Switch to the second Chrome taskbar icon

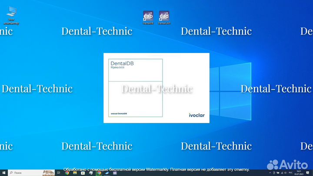(x=99, y=173)
